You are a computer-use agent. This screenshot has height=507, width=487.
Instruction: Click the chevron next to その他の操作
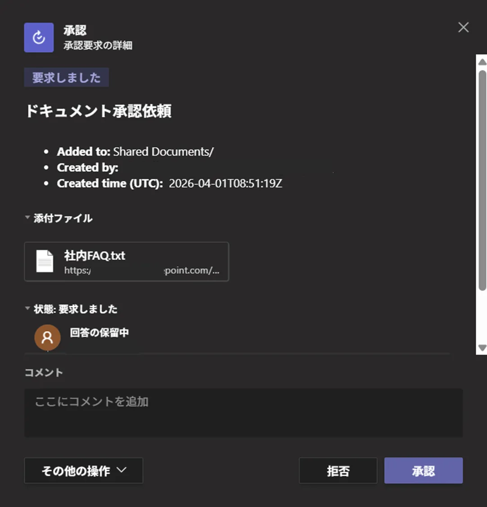click(121, 470)
